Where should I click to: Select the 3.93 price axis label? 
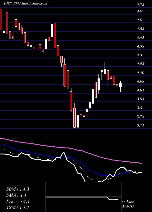(x=140, y=99)
